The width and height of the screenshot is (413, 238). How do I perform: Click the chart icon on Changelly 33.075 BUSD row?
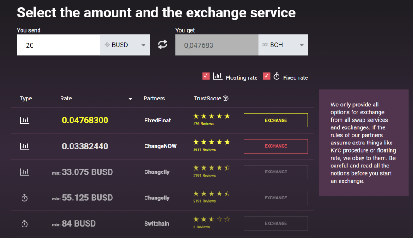tap(24, 172)
